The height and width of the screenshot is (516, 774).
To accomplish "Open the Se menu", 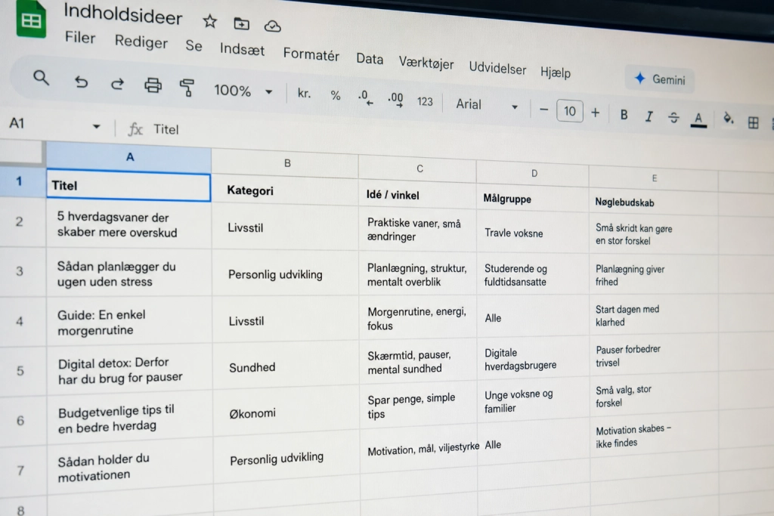I will coord(194,45).
